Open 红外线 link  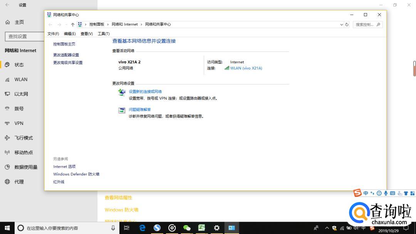[59, 182]
